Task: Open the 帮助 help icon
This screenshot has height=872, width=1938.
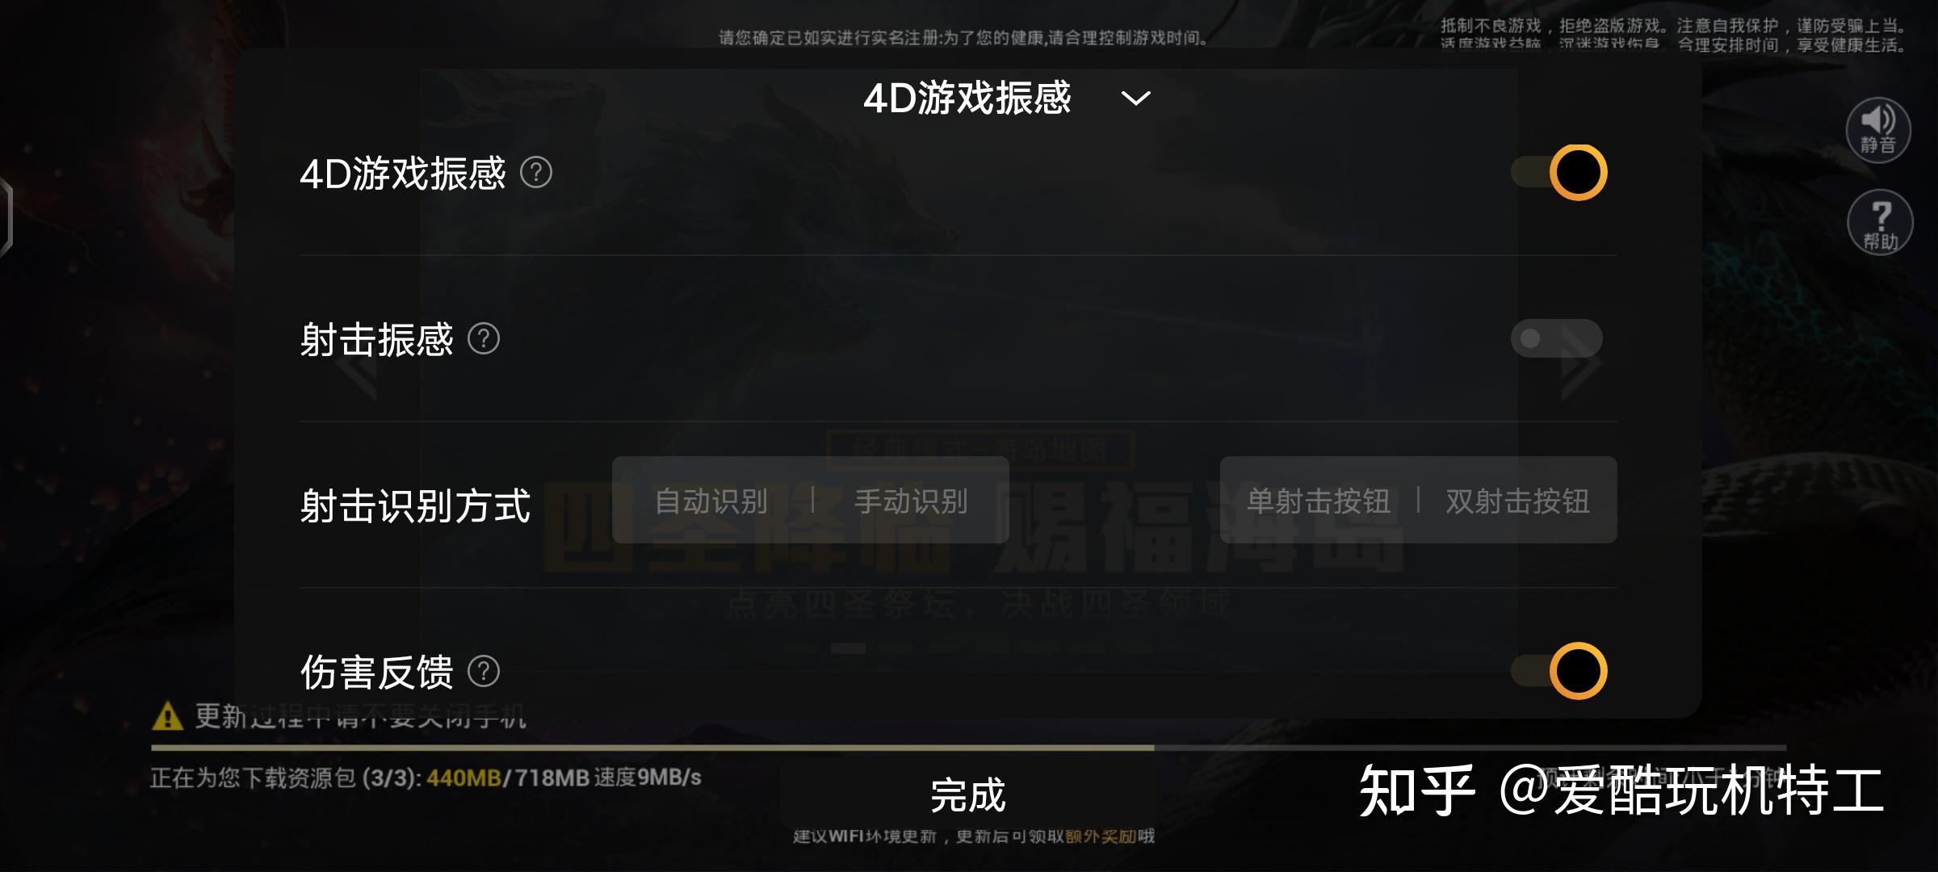Action: (1880, 222)
